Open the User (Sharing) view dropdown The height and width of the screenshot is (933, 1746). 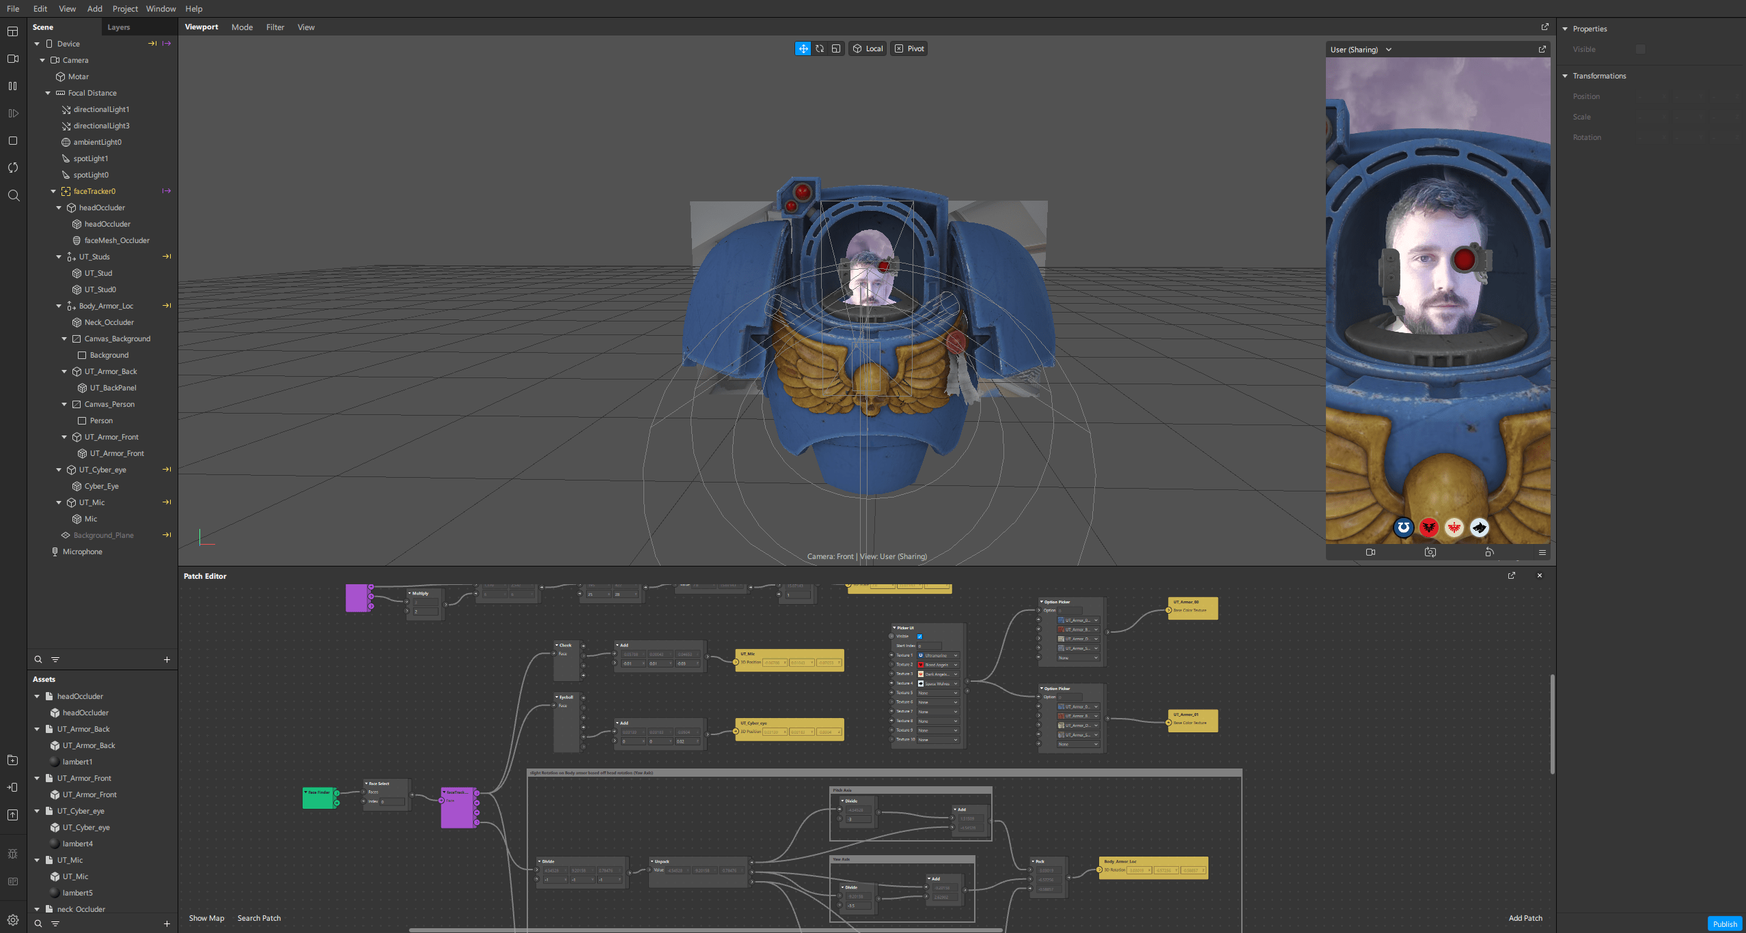click(1361, 49)
